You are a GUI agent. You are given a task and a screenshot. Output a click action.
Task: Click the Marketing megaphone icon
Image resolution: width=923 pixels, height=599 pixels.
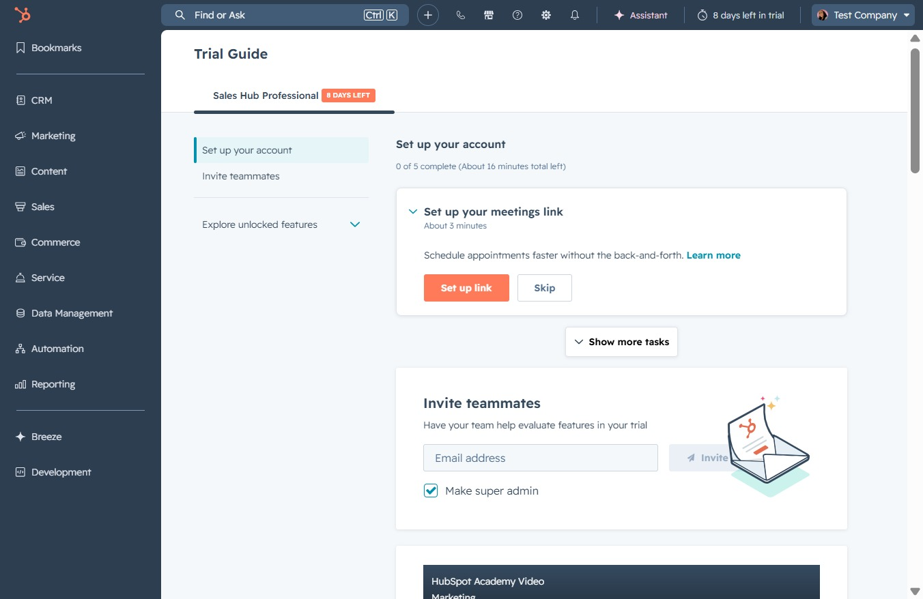pyautogui.click(x=20, y=136)
